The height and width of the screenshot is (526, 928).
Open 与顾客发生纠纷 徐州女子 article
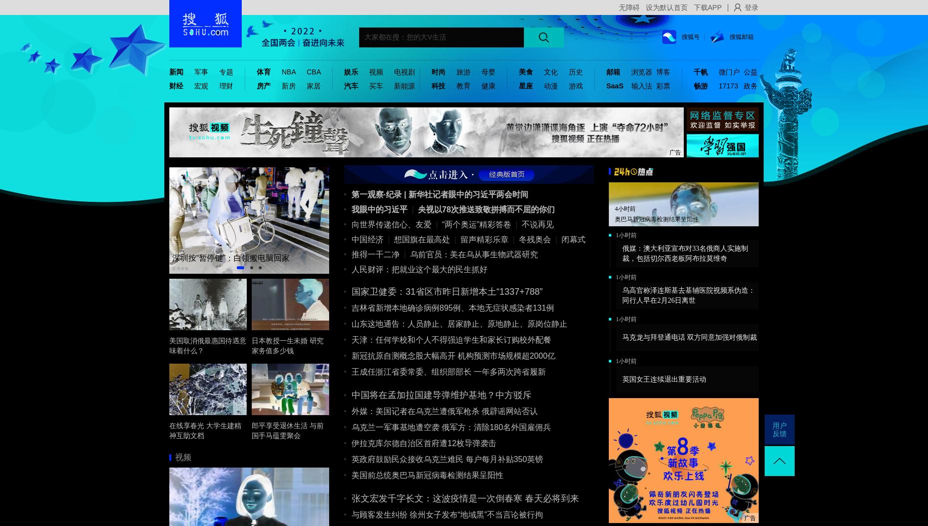(x=447, y=515)
